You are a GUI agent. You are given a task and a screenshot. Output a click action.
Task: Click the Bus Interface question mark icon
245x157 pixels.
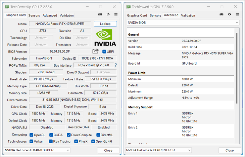tap(116, 65)
